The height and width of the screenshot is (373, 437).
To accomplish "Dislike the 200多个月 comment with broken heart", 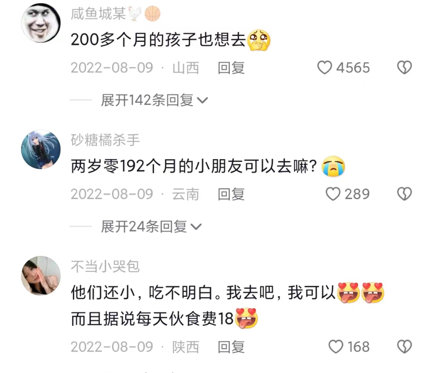I will coord(405,68).
